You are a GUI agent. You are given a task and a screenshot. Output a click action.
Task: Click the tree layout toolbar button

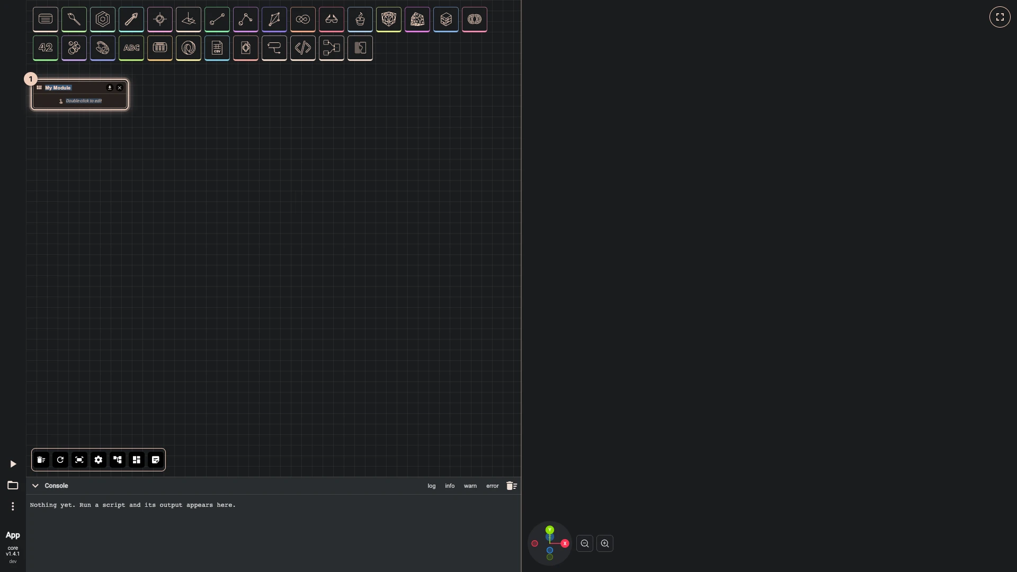[118, 460]
